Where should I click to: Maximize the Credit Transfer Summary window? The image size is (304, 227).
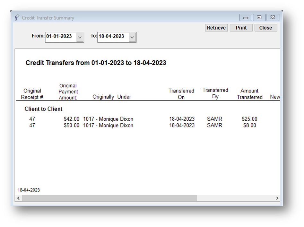click(x=259, y=17)
